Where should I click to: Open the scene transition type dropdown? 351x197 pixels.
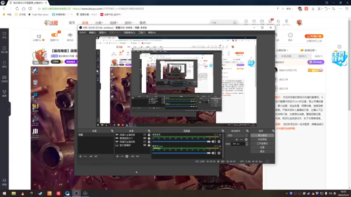pos(237,135)
